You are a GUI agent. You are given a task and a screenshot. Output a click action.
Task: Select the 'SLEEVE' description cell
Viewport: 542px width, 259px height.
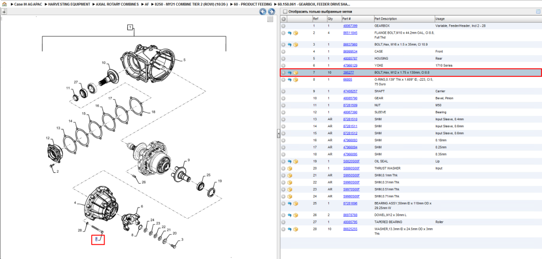click(x=380, y=112)
